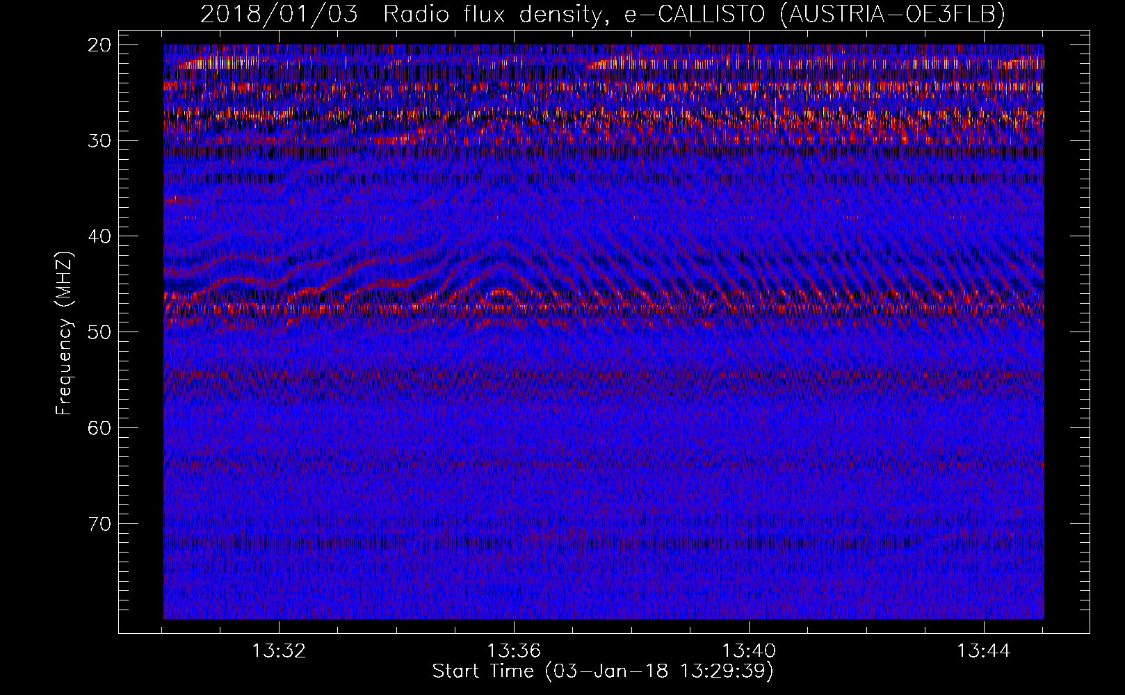The height and width of the screenshot is (695, 1125).
Task: Click the 'Frequency (MHZ)' axis label
Action: point(63,333)
